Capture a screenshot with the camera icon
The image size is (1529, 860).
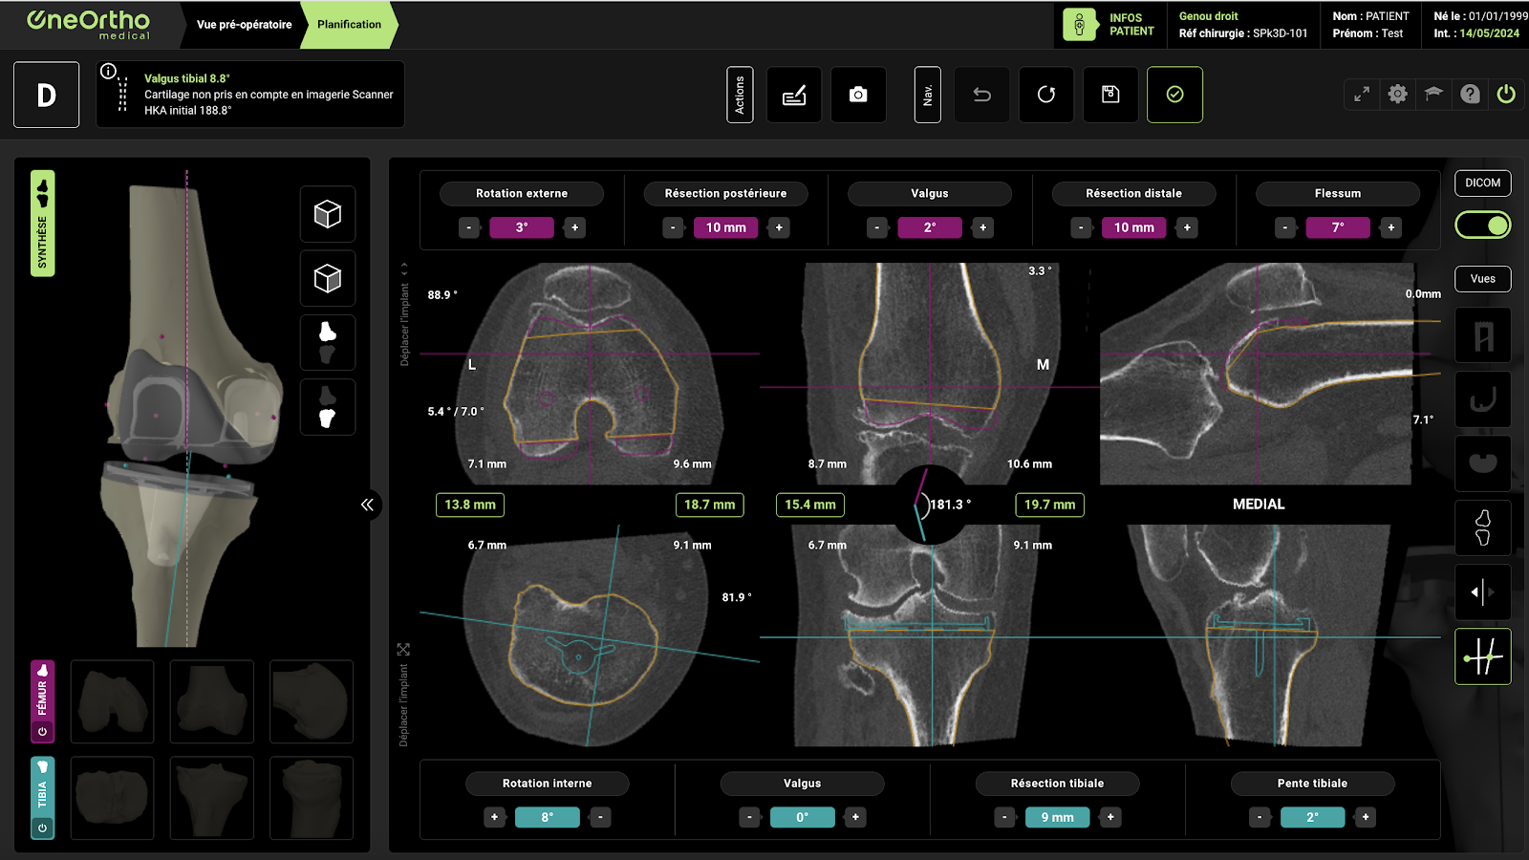click(x=858, y=95)
